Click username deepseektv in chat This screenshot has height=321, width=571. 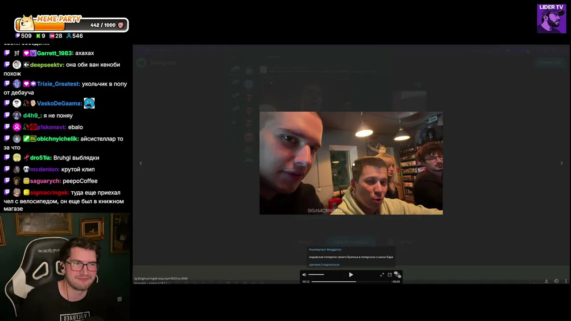tap(47, 65)
